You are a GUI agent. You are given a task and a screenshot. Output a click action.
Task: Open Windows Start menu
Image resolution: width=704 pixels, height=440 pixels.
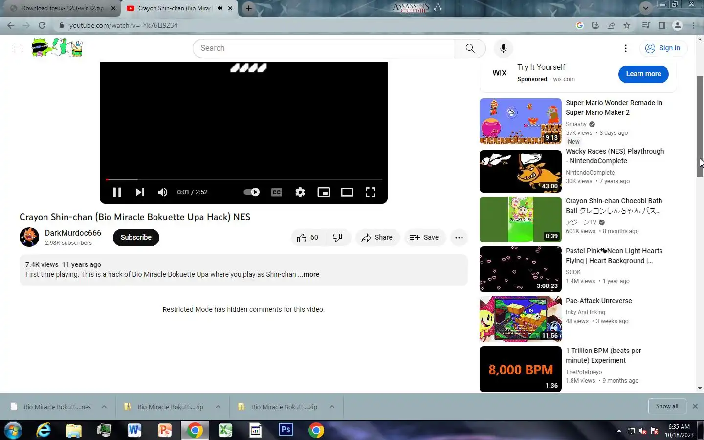13,430
